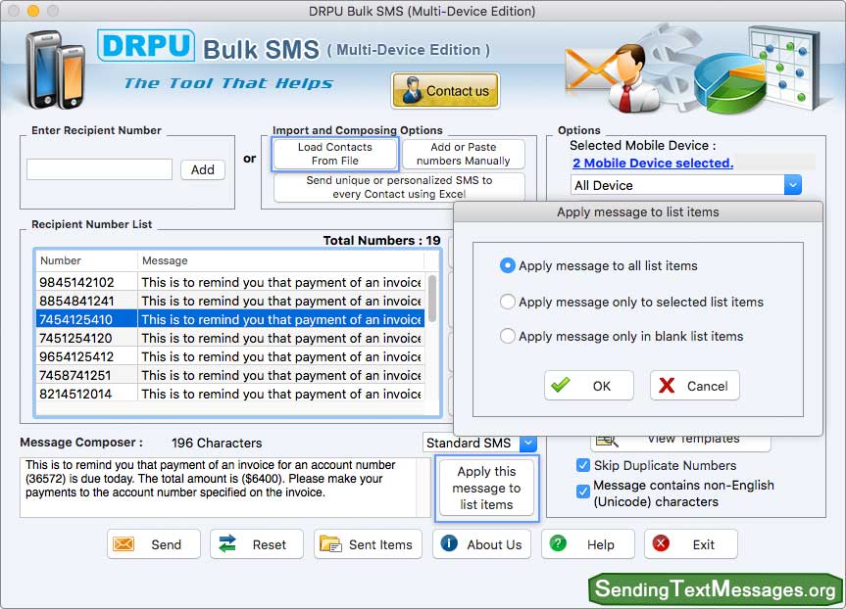
Task: Click the DRPU logo
Action: (146, 46)
